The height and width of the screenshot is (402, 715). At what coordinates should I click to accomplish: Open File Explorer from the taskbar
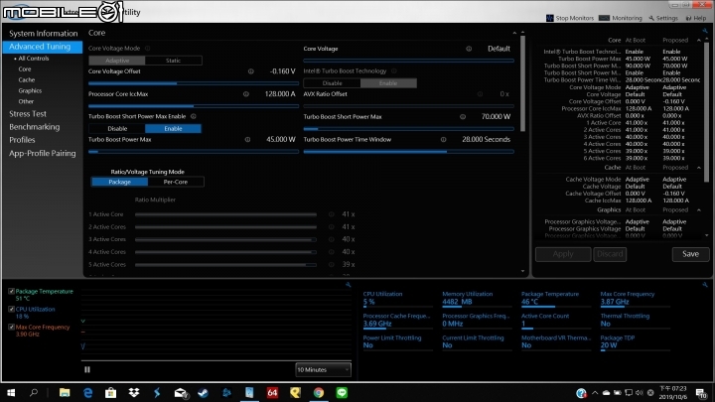tap(65, 392)
